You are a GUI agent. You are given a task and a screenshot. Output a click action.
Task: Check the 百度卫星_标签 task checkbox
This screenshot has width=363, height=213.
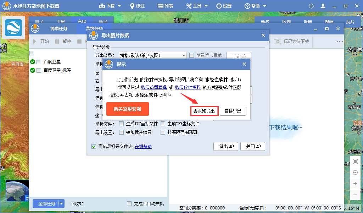tap(39, 70)
